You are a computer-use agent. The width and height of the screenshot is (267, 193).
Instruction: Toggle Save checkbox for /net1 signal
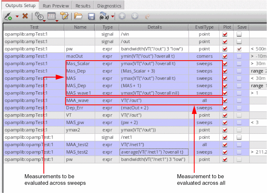tap(239, 137)
